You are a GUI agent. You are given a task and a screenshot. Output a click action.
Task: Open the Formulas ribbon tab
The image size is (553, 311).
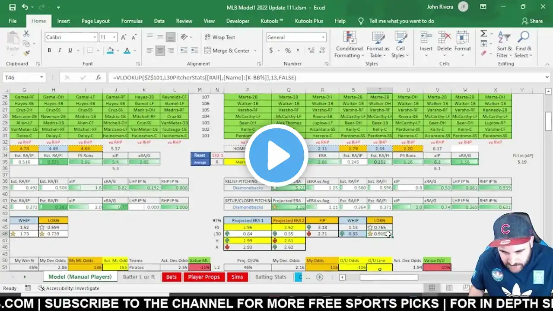coord(132,21)
